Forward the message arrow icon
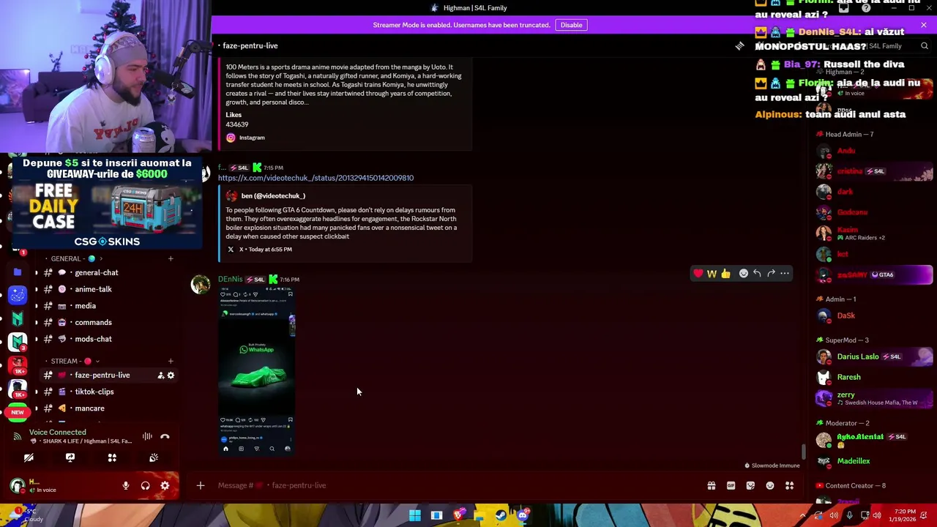The height and width of the screenshot is (527, 937). pyautogui.click(x=771, y=274)
